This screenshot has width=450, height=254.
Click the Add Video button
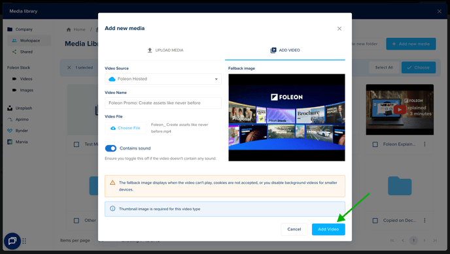(328, 229)
